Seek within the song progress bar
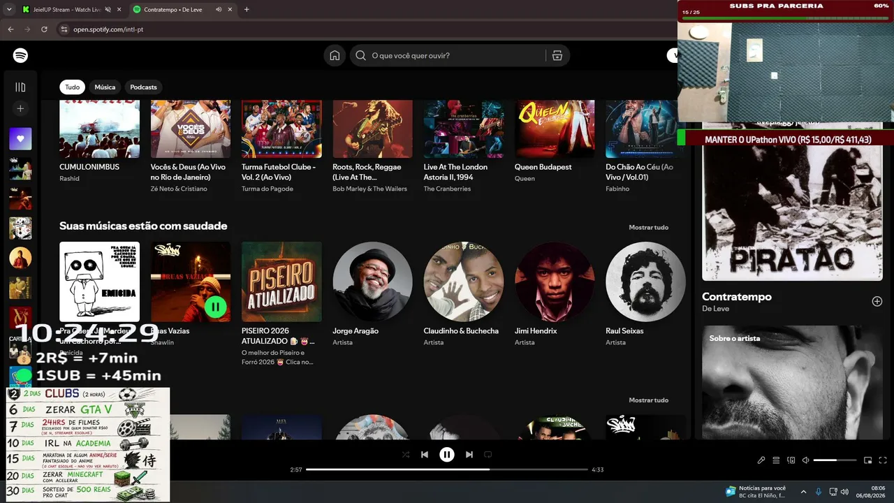 point(447,469)
